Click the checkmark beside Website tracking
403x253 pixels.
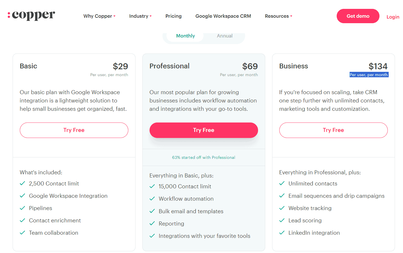282,208
